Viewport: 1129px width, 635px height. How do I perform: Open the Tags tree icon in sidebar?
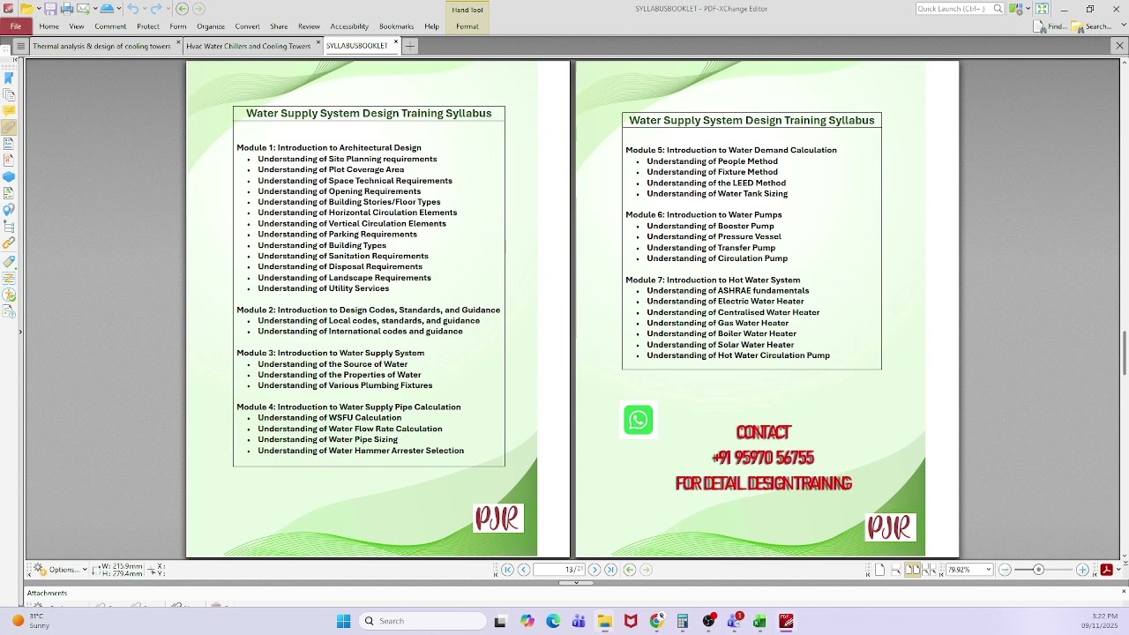(x=9, y=226)
